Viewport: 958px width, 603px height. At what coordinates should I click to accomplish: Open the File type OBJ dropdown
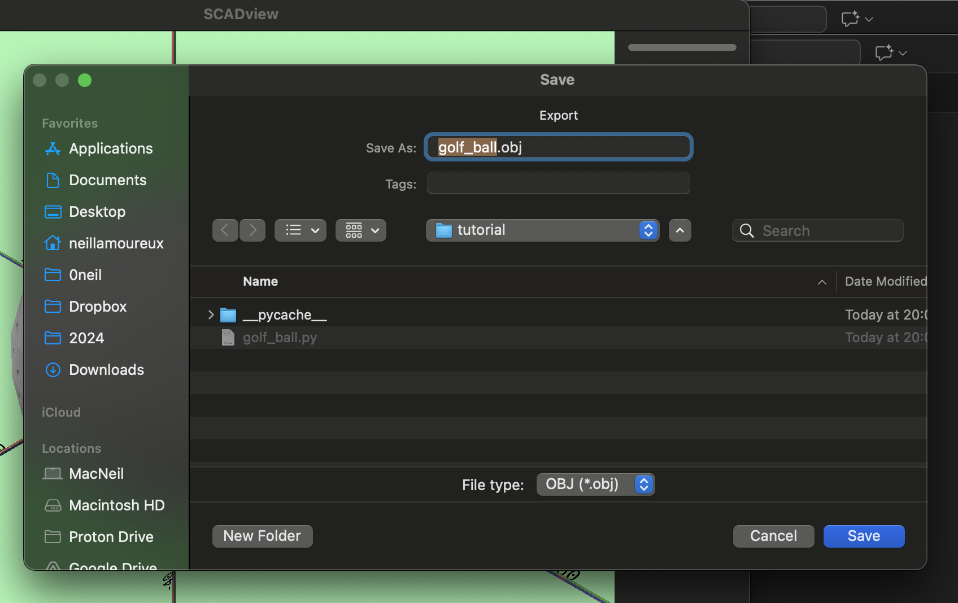643,484
